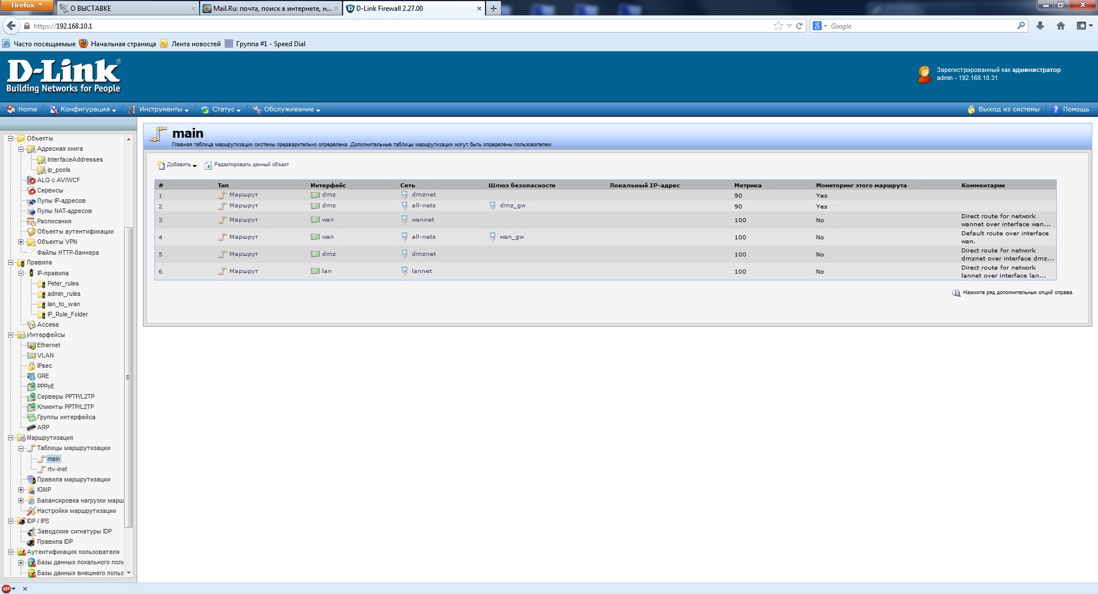The image size is (1098, 594).
Task: Open the Часто посещаемые bookmark
Action: (39, 44)
